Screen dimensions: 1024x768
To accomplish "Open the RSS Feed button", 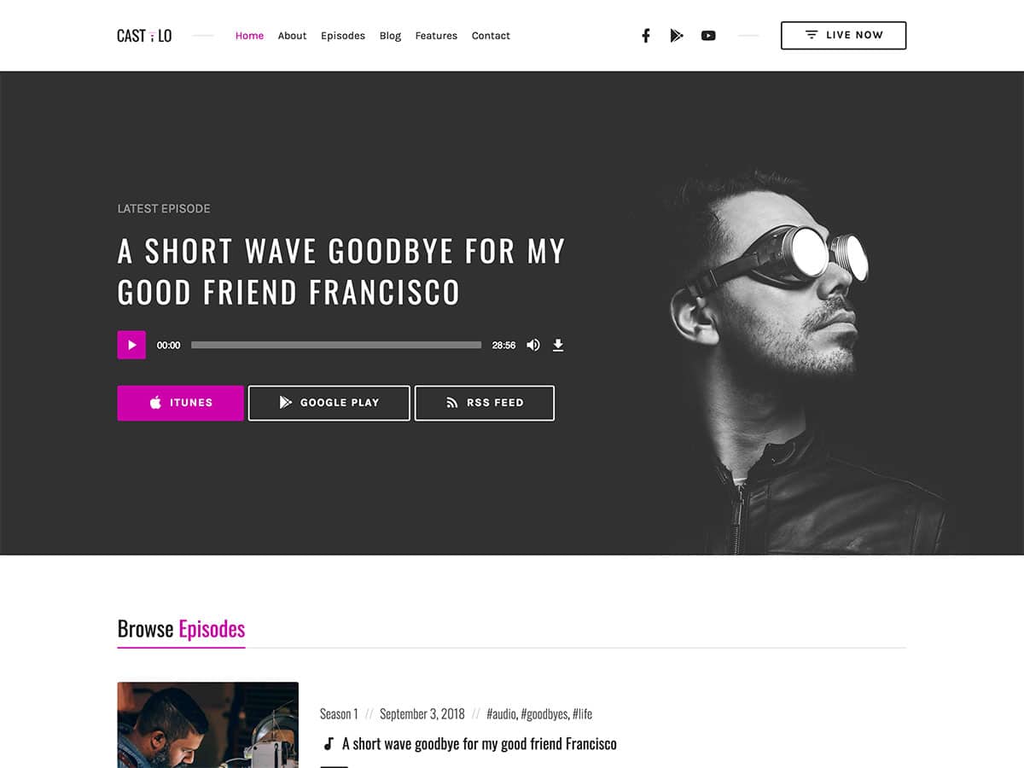I will tap(485, 403).
